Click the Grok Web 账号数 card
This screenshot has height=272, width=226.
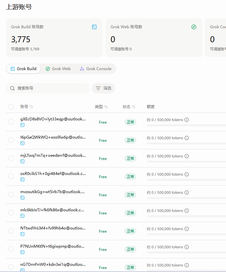tap(154, 38)
